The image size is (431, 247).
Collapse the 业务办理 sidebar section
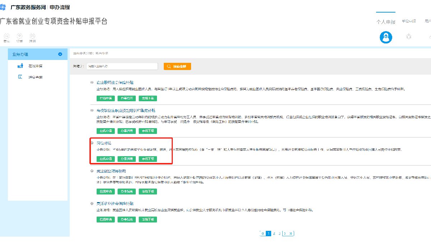coord(60,55)
